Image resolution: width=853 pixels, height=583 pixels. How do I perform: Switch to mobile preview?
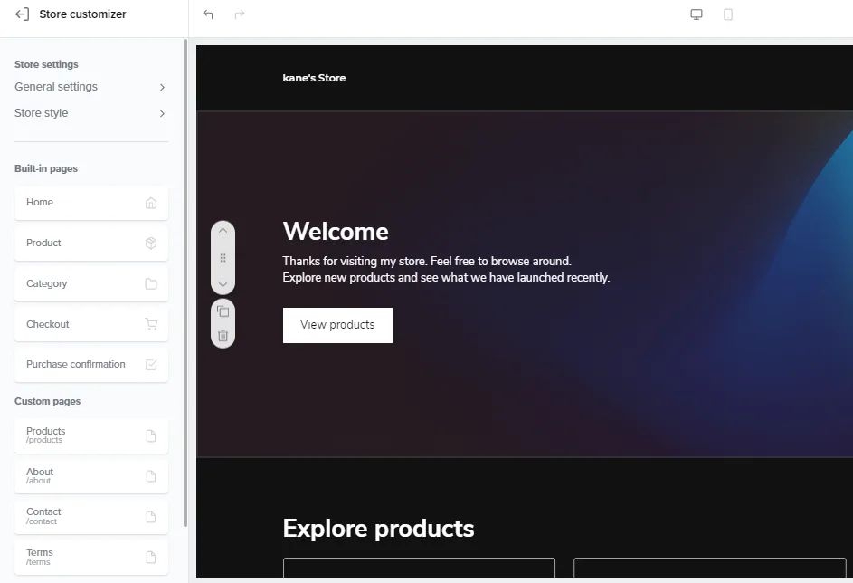(728, 14)
